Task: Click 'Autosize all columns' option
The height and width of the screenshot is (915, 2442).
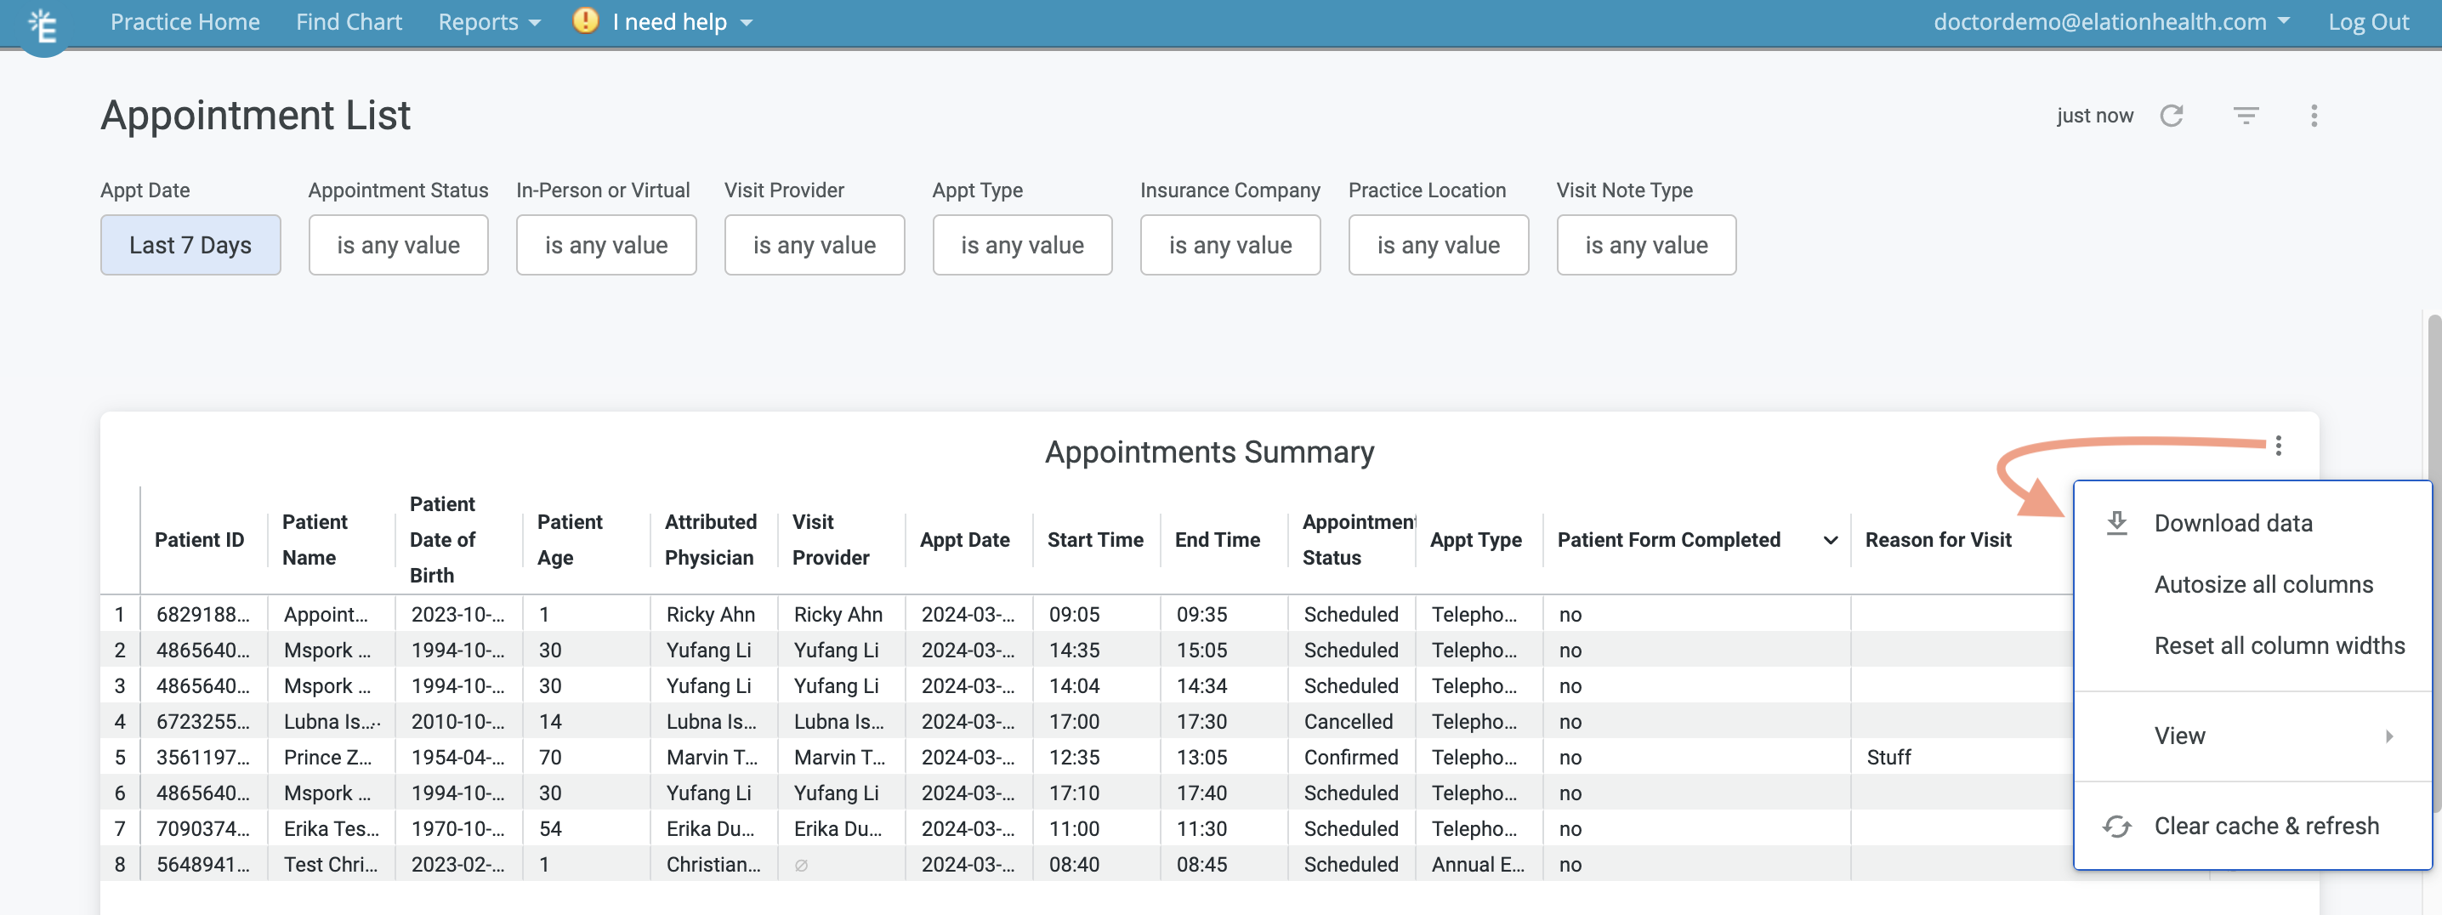Action: click(x=2263, y=584)
